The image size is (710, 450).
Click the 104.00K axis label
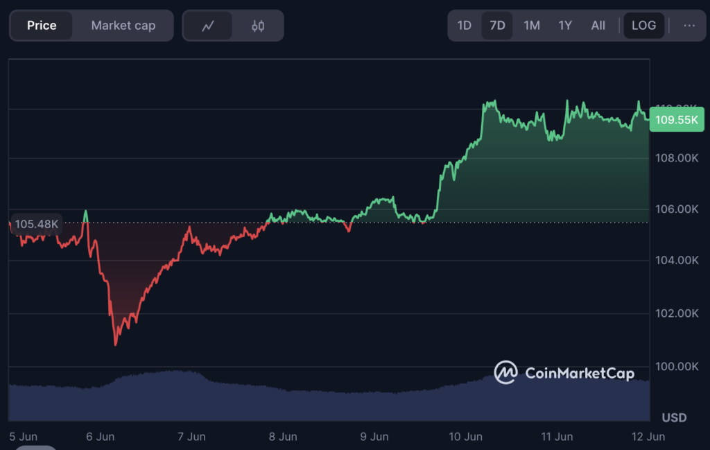pos(677,260)
